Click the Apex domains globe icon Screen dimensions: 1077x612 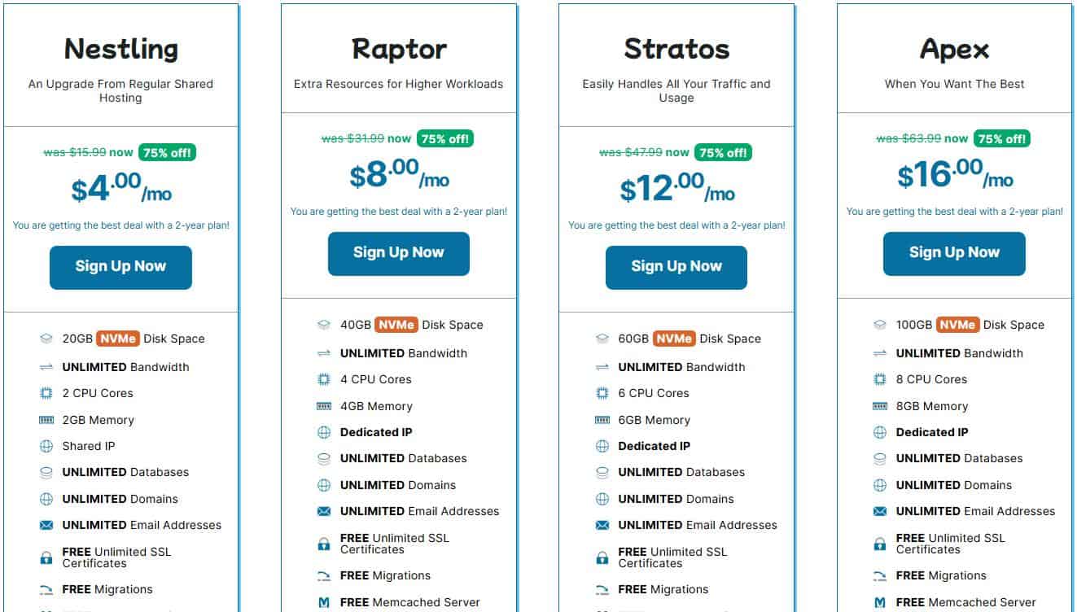pos(880,485)
